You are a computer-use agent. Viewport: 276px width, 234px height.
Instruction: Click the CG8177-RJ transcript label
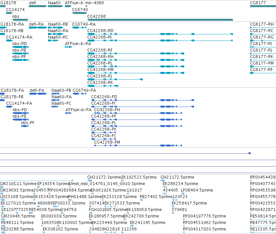tap(261, 50)
